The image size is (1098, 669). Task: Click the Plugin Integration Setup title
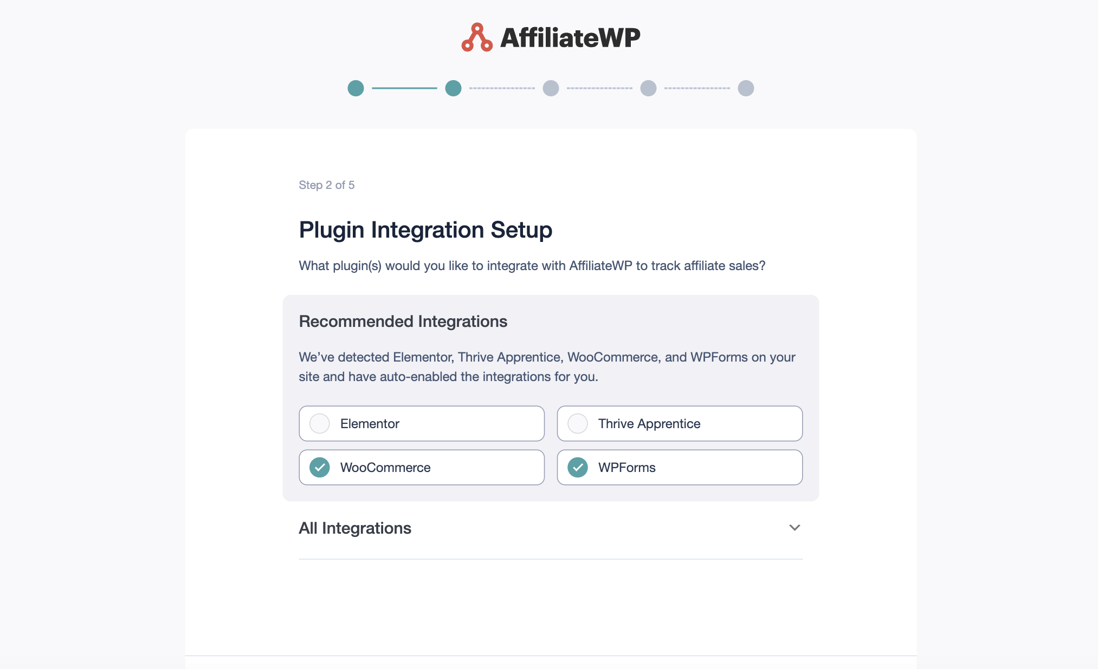(x=425, y=230)
